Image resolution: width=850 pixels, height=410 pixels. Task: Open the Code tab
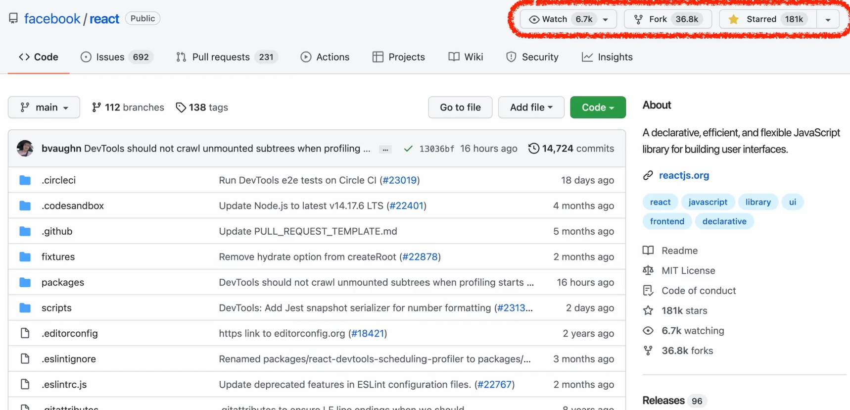pyautogui.click(x=39, y=57)
